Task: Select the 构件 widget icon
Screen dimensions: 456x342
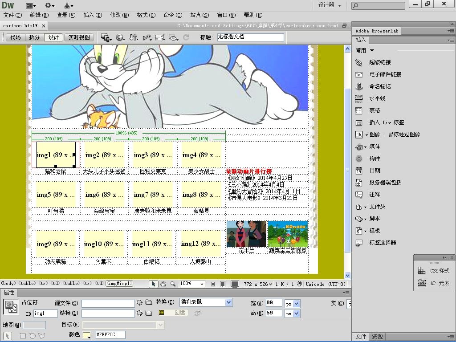Action: tap(359, 159)
